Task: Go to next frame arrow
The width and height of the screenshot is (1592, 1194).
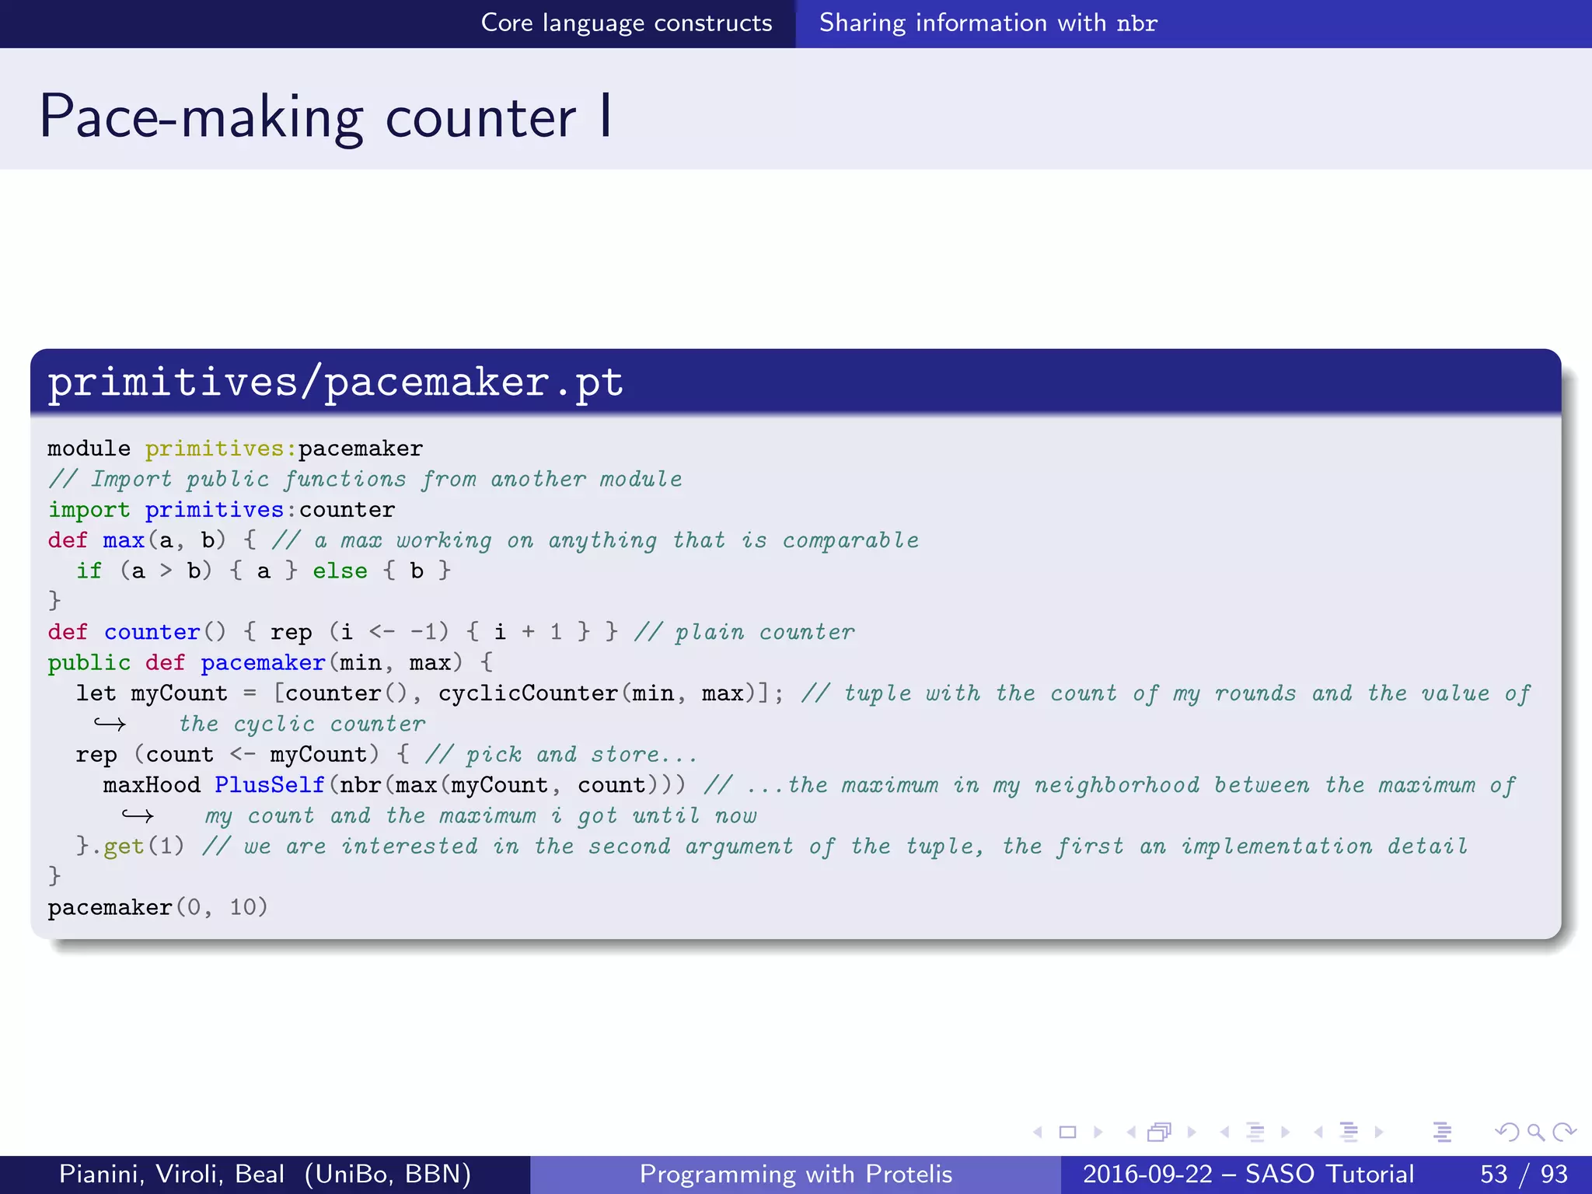Action: tap(1192, 1133)
